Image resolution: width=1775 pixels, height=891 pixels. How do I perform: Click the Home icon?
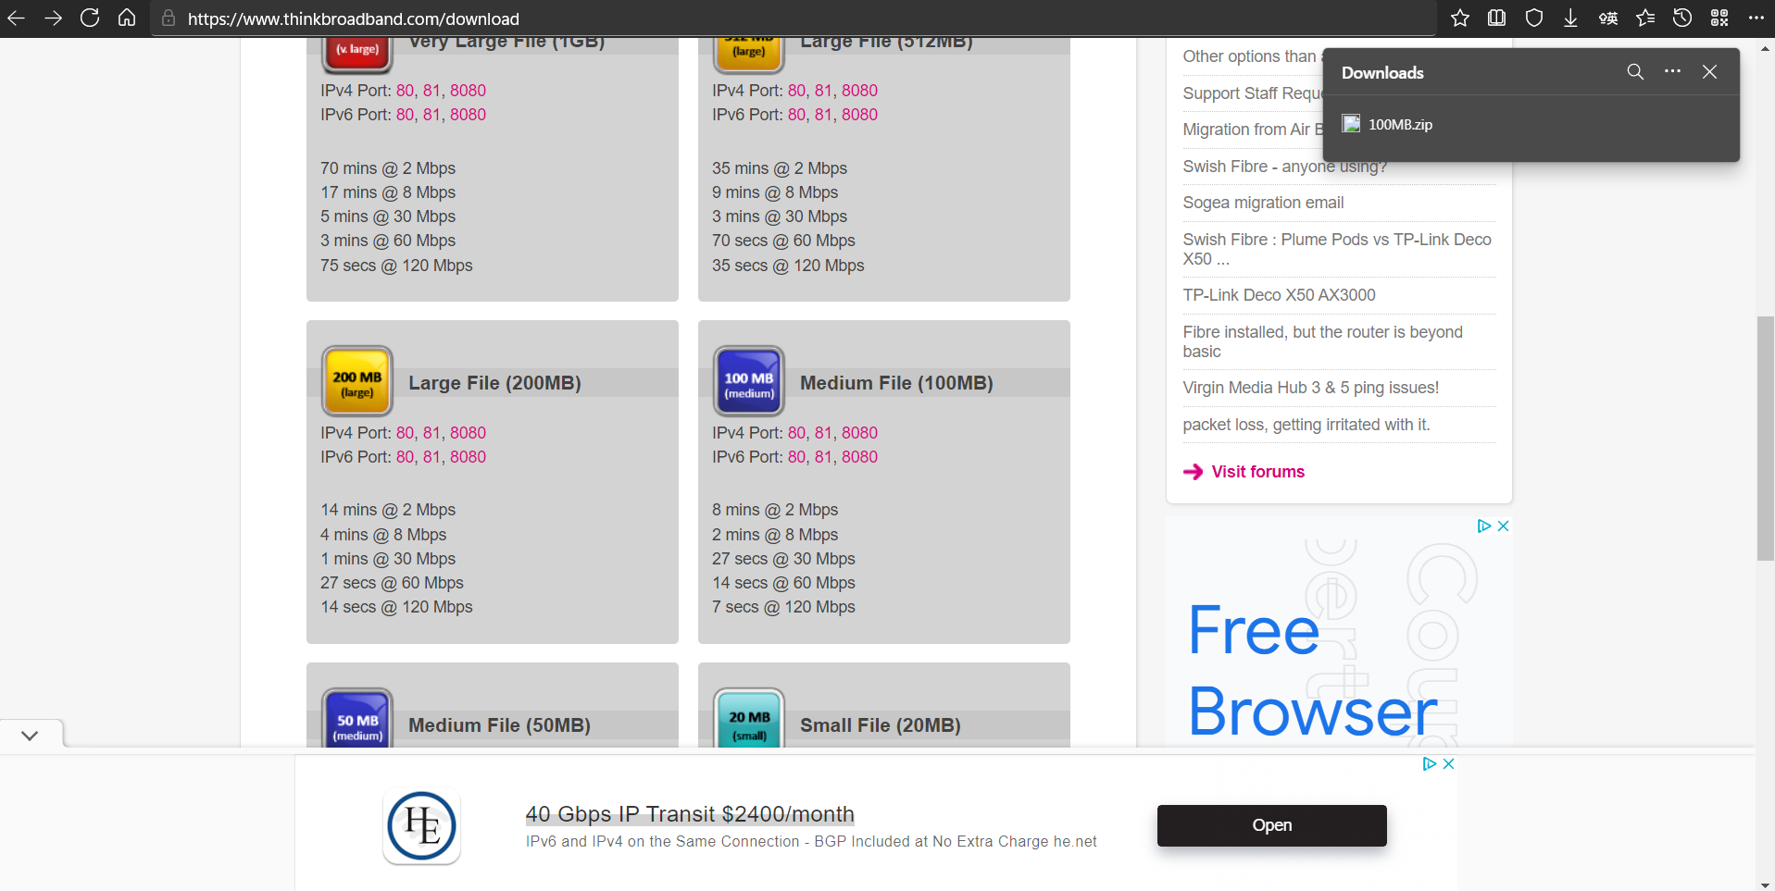(127, 18)
